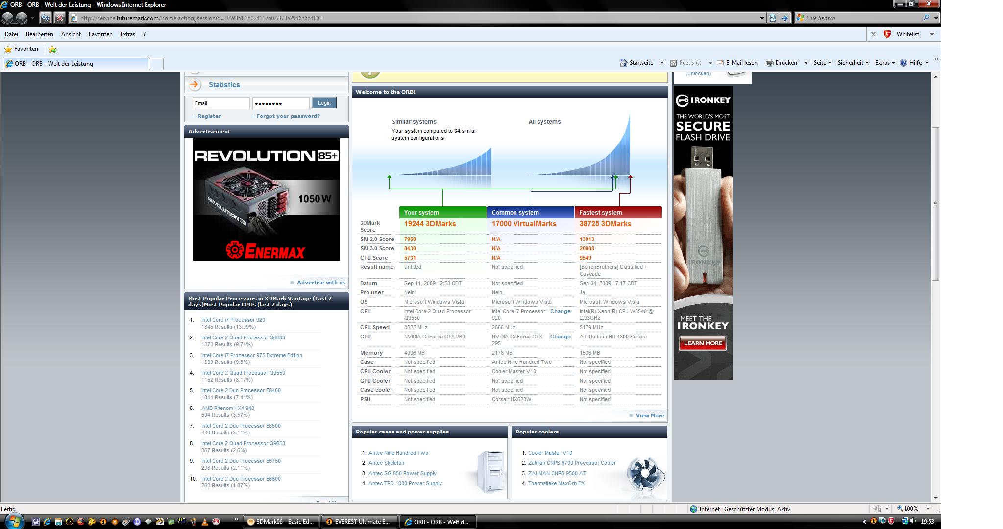Click the red Stop loading button
Screen dimensions: 1003x529
tap(59, 18)
